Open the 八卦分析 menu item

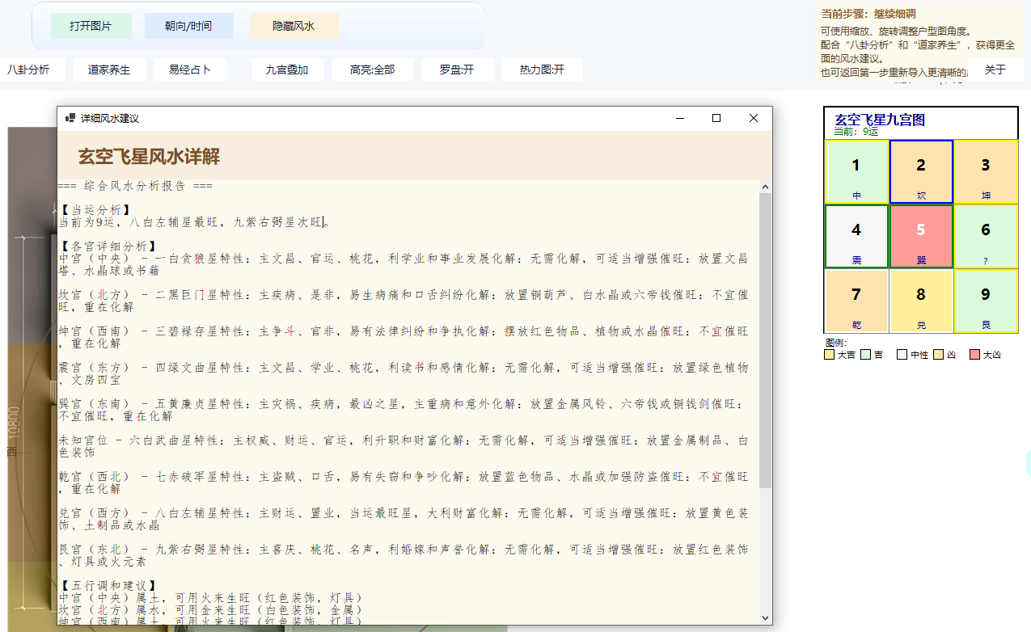29,70
